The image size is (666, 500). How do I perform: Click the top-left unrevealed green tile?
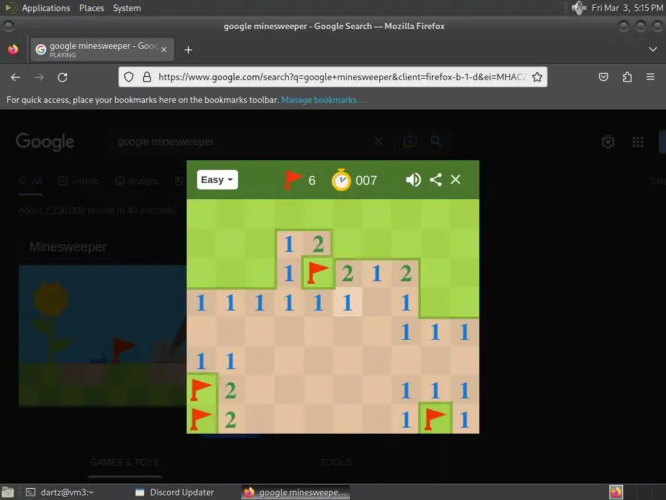coord(202,214)
